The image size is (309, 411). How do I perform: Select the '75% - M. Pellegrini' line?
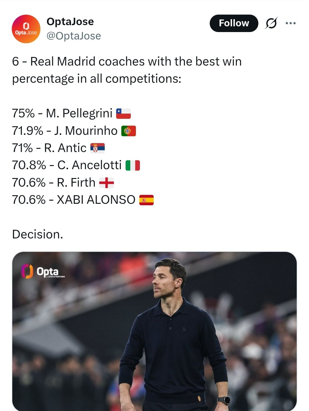(62, 113)
